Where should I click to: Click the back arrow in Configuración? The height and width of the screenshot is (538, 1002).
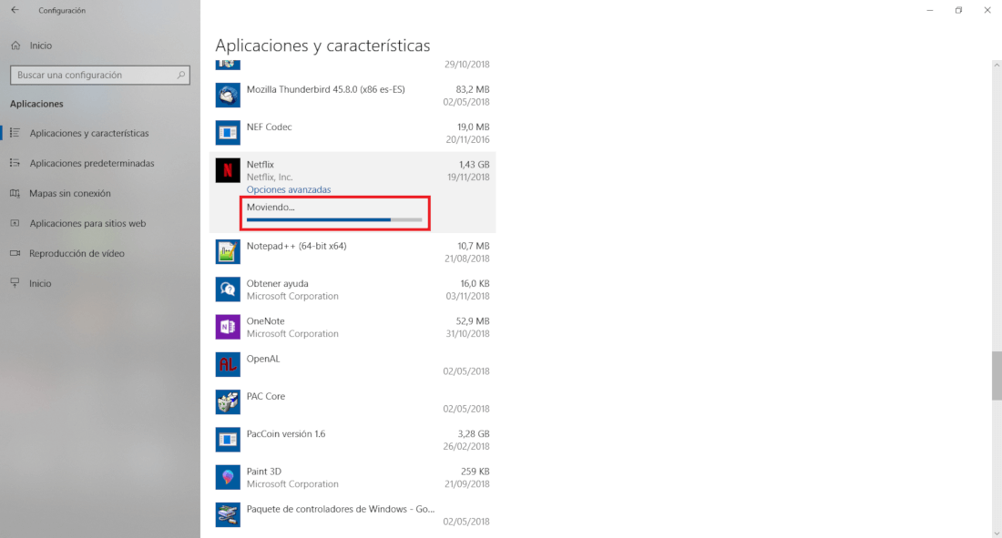coord(15,10)
